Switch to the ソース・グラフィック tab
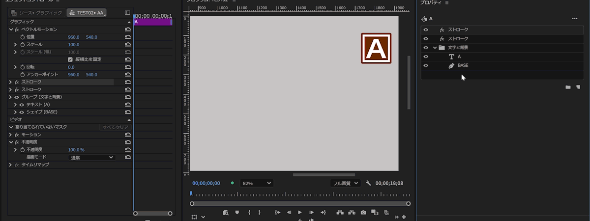 click(37, 12)
